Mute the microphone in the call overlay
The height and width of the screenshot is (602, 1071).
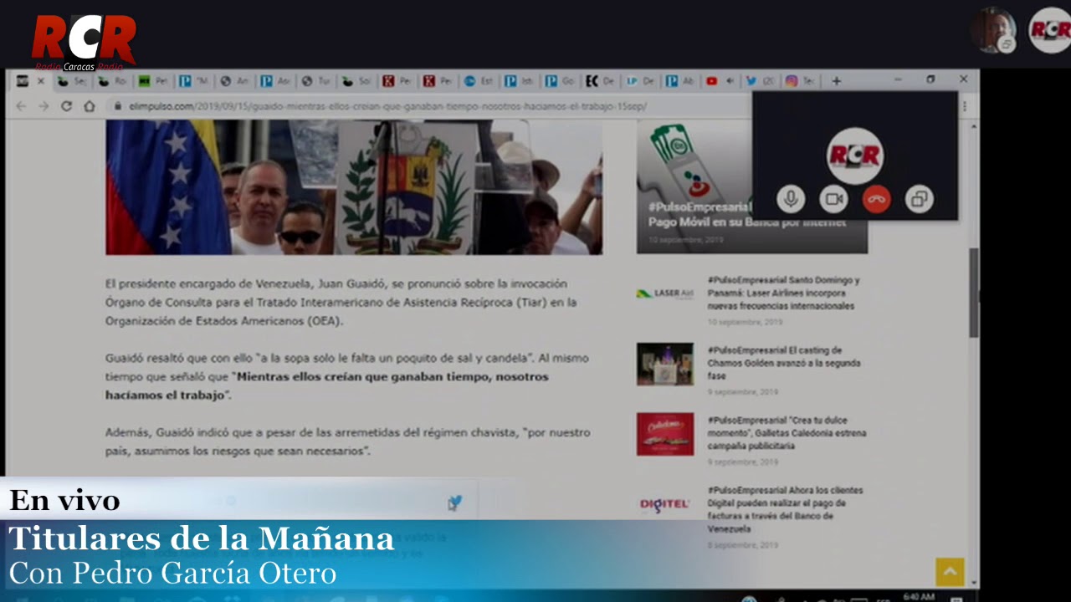coord(790,199)
